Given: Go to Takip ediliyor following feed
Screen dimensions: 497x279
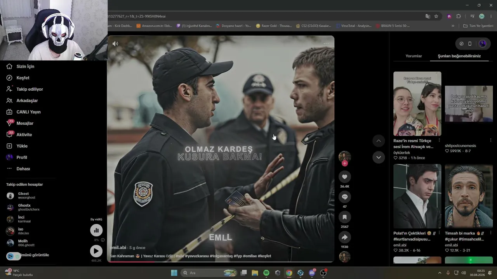Looking at the screenshot, I should tap(24, 89).
